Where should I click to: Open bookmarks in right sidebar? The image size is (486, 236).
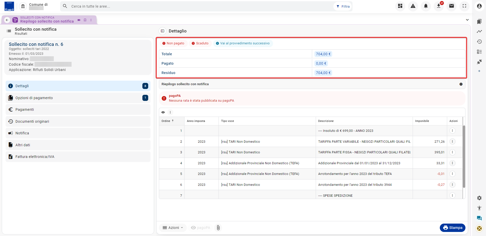[479, 22]
